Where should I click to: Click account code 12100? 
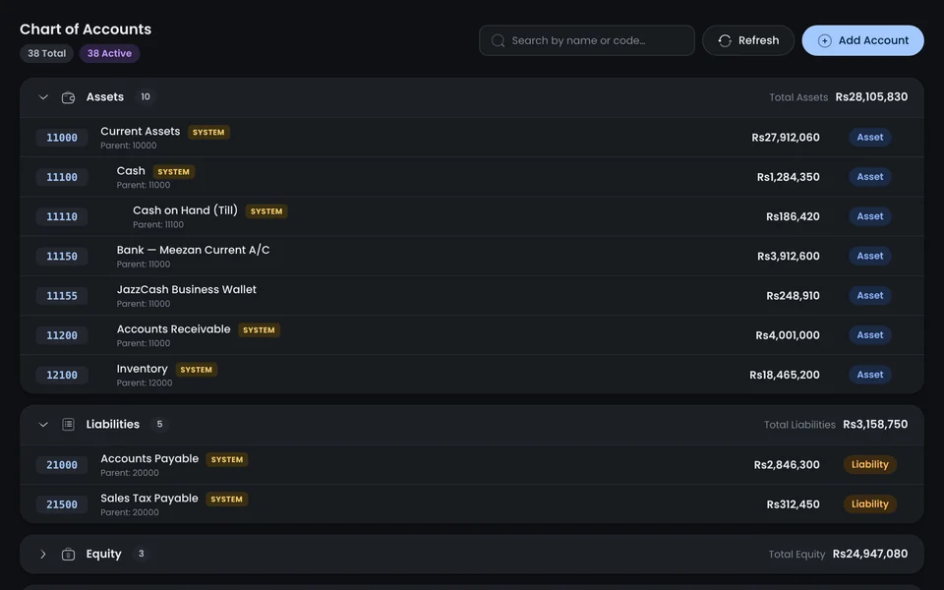(x=62, y=375)
